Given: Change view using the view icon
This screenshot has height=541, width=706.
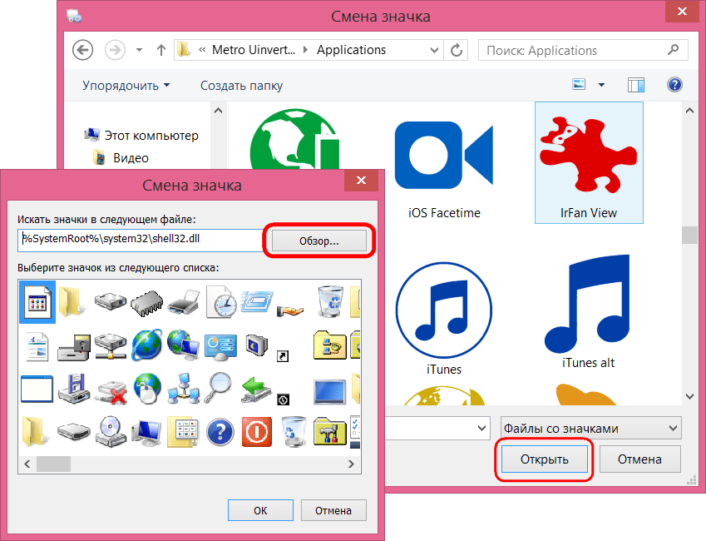Looking at the screenshot, I should pyautogui.click(x=579, y=84).
